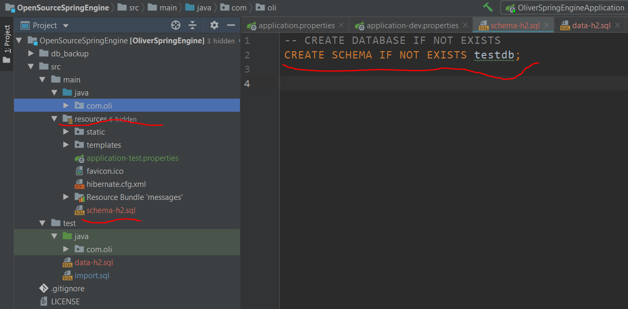The height and width of the screenshot is (309, 628).
Task: Open Project view type dropdown
Action: click(51, 25)
